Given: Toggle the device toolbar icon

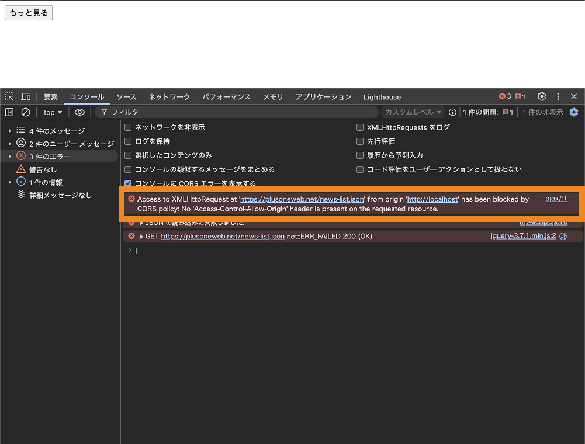Looking at the screenshot, I should coord(26,96).
